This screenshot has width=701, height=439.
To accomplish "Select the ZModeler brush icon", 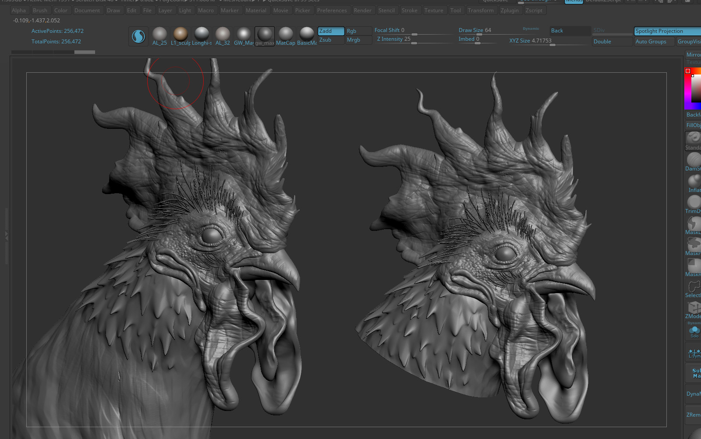I will tap(693, 309).
